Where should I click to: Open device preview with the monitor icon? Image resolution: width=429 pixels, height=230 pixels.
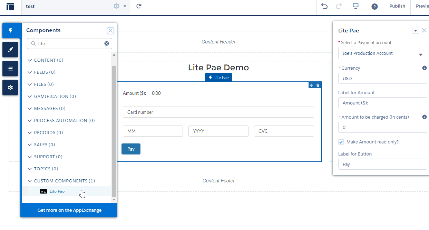355,6
